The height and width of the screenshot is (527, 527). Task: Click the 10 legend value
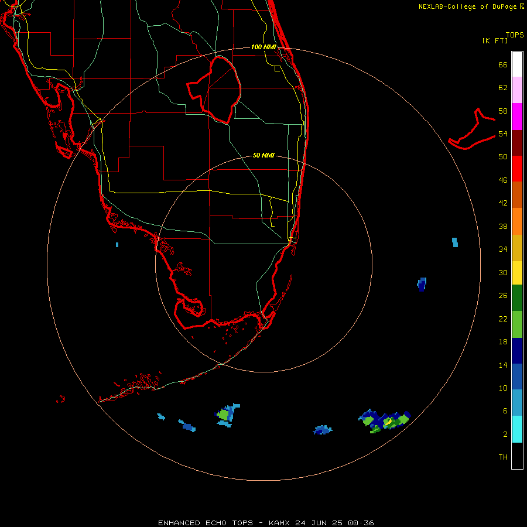tap(503, 388)
